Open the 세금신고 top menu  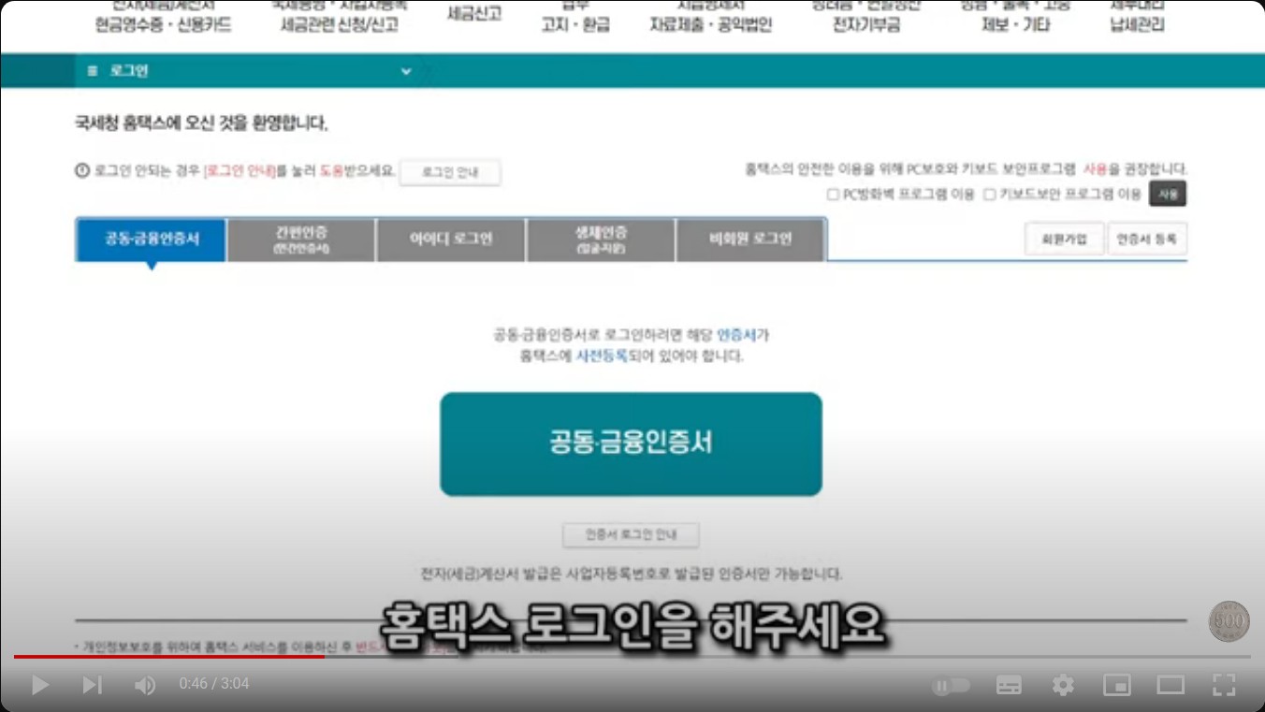click(474, 13)
